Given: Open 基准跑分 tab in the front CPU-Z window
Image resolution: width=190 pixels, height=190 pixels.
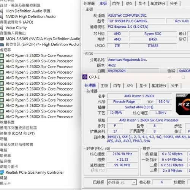Looking at the screenshot, I should click(x=159, y=86).
